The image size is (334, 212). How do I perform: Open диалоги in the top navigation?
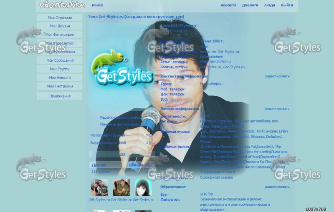(250, 5)
